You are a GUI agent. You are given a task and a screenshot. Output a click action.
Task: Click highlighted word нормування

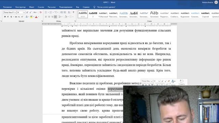[x=115, y=89]
